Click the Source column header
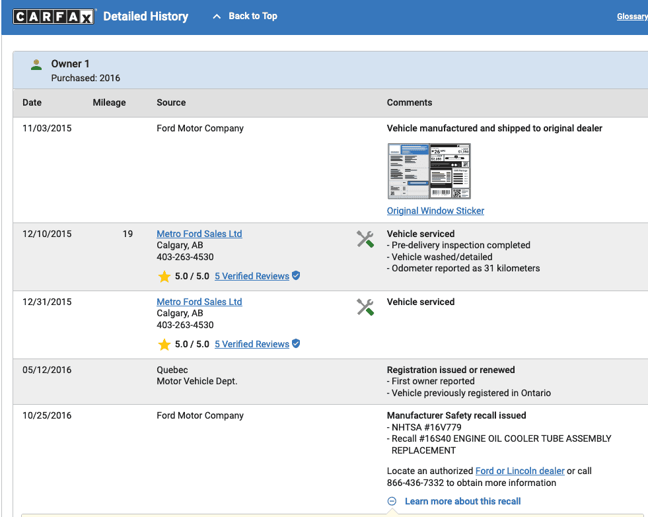Image resolution: width=648 pixels, height=517 pixels. [171, 102]
